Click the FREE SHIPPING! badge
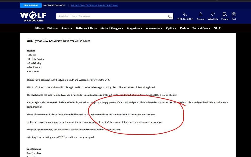The height and width of the screenshot is (157, 251). [x=31, y=5]
